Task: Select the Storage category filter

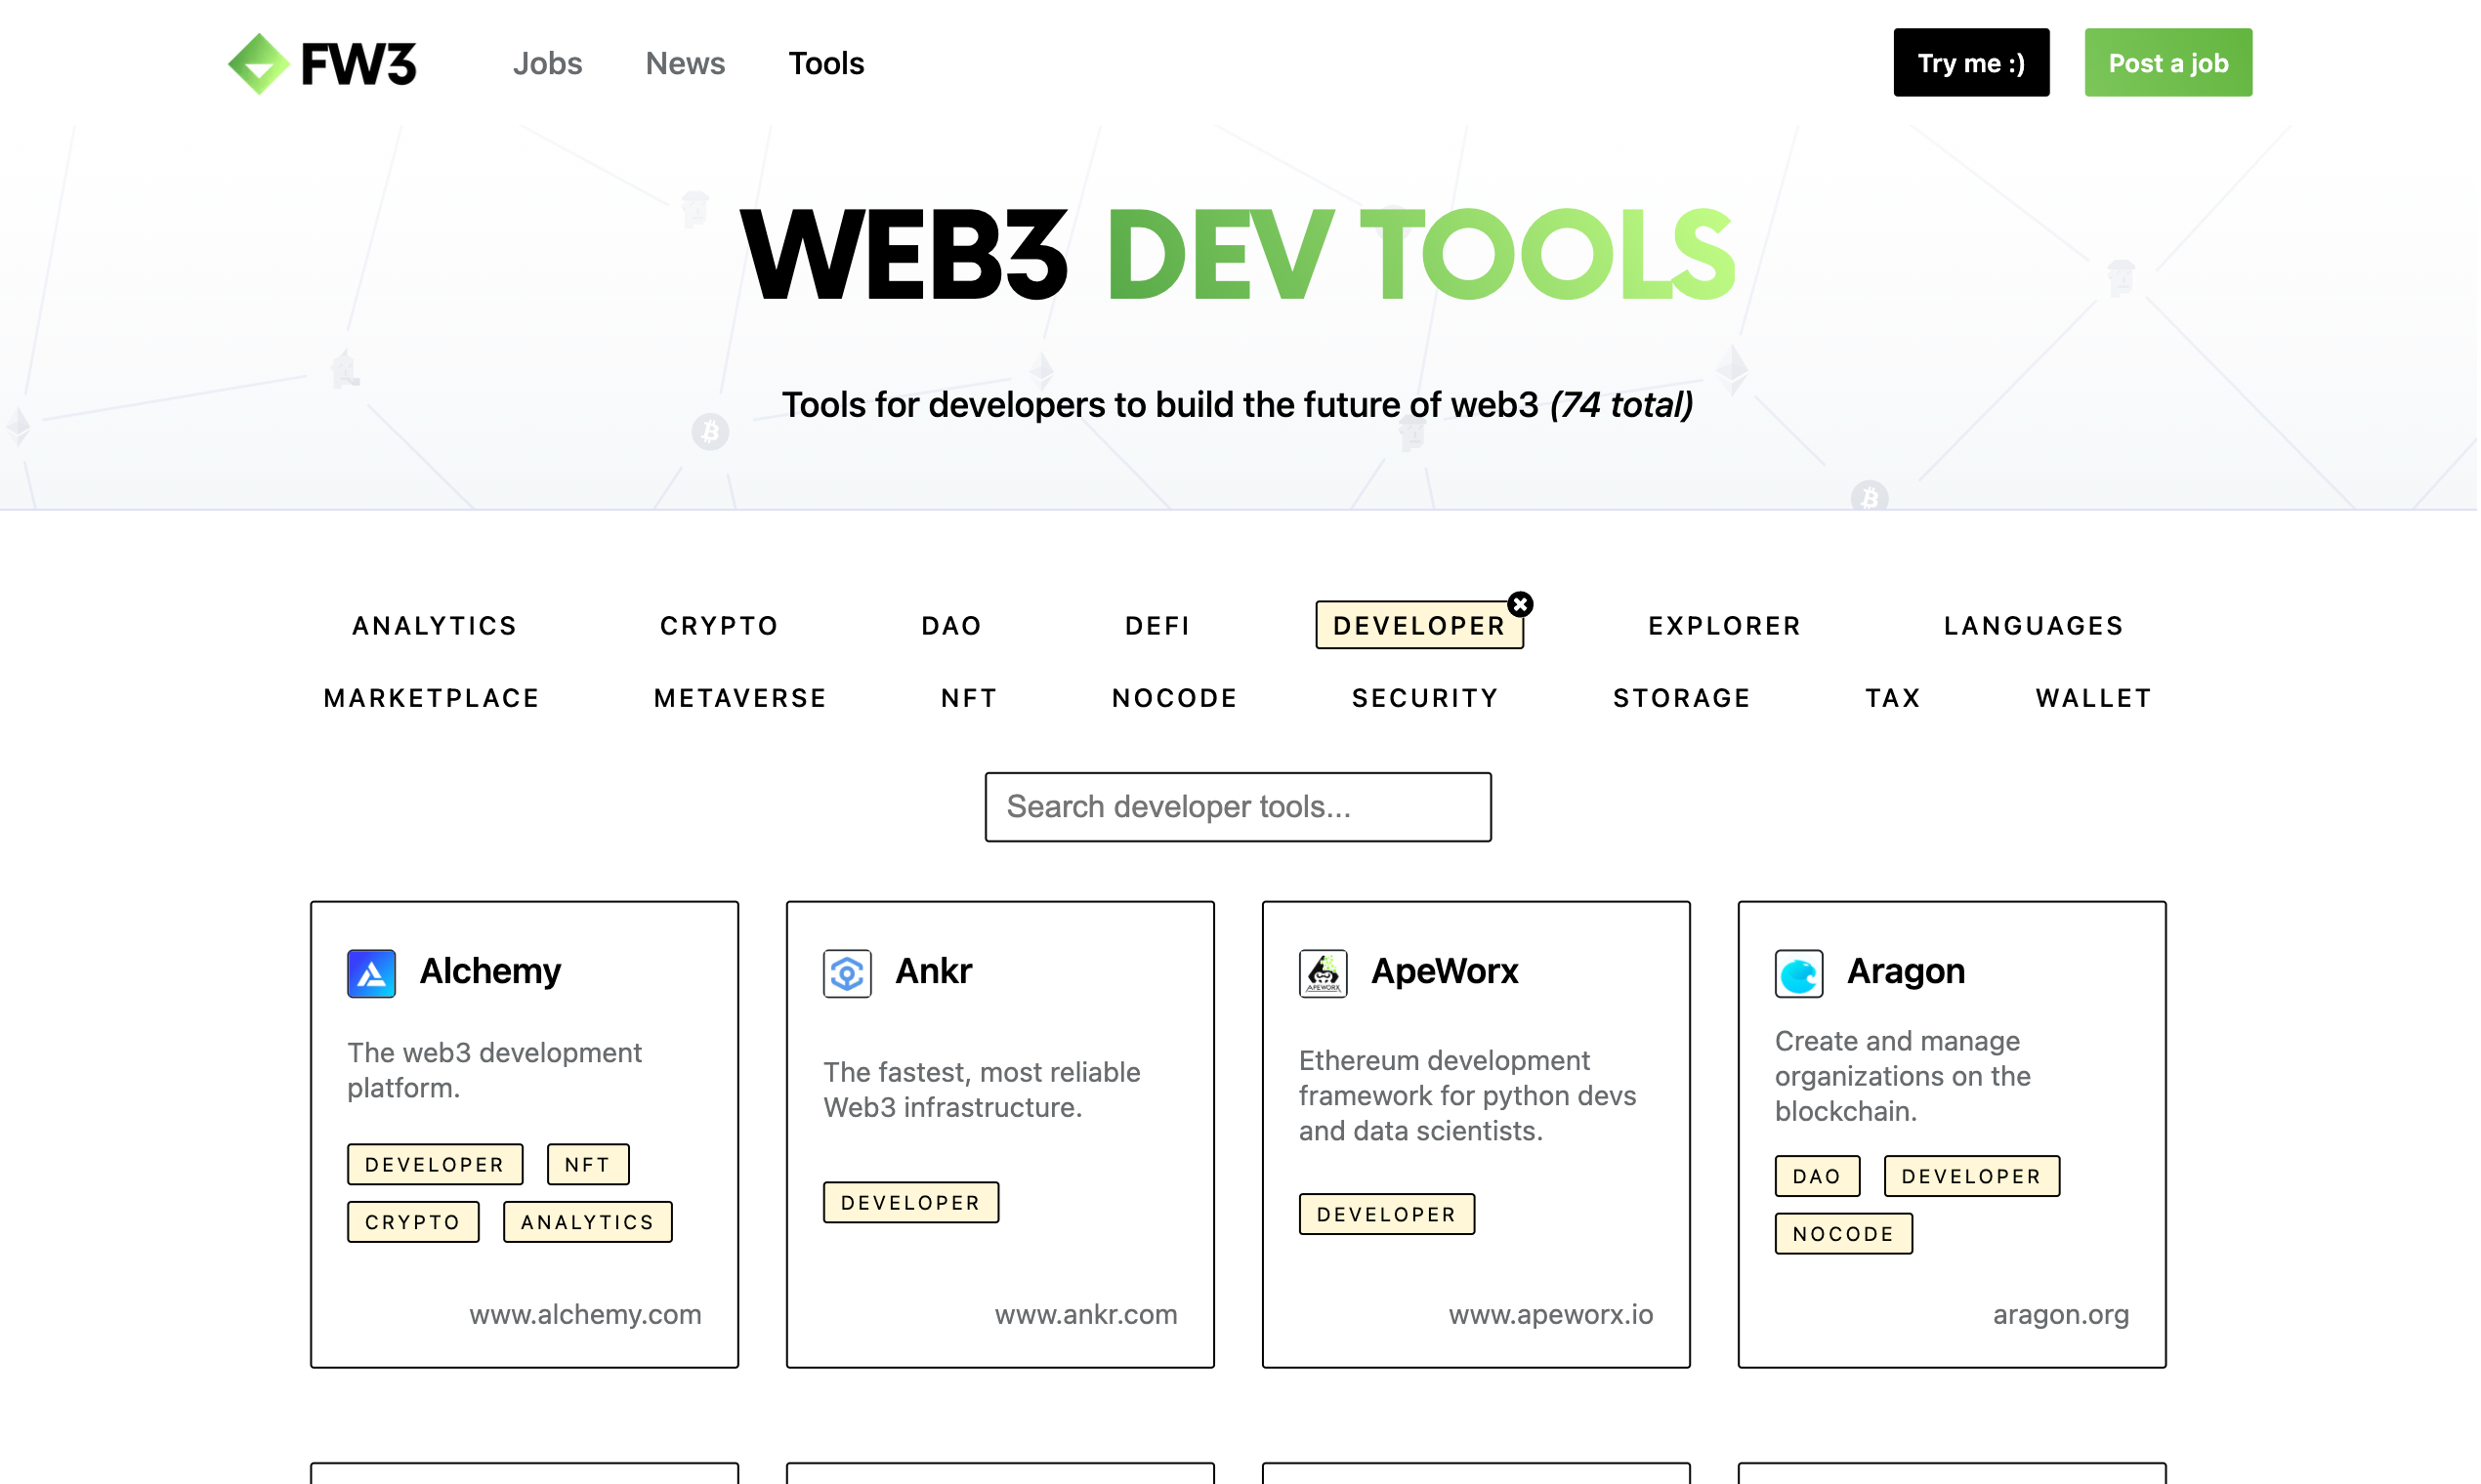Action: coord(1683,698)
